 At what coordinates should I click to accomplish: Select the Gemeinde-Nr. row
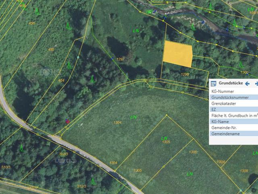[233, 128]
